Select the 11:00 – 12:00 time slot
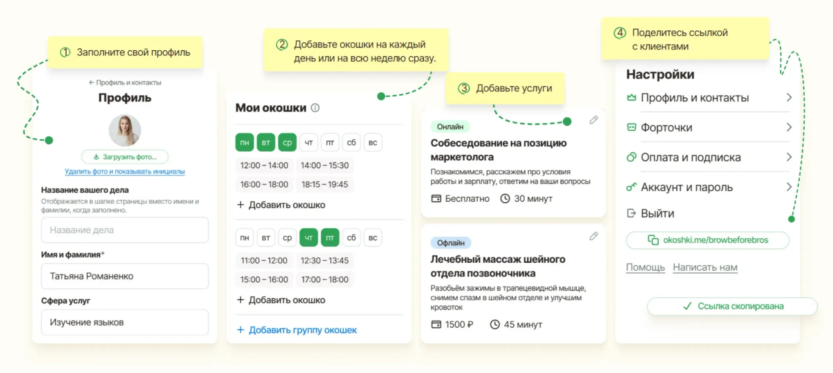The image size is (833, 373). click(264, 261)
